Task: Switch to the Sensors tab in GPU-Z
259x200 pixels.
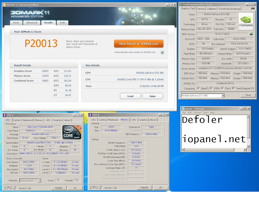Action: (x=201, y=9)
